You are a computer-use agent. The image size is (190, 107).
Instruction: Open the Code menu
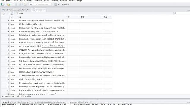(x=15, y=1)
